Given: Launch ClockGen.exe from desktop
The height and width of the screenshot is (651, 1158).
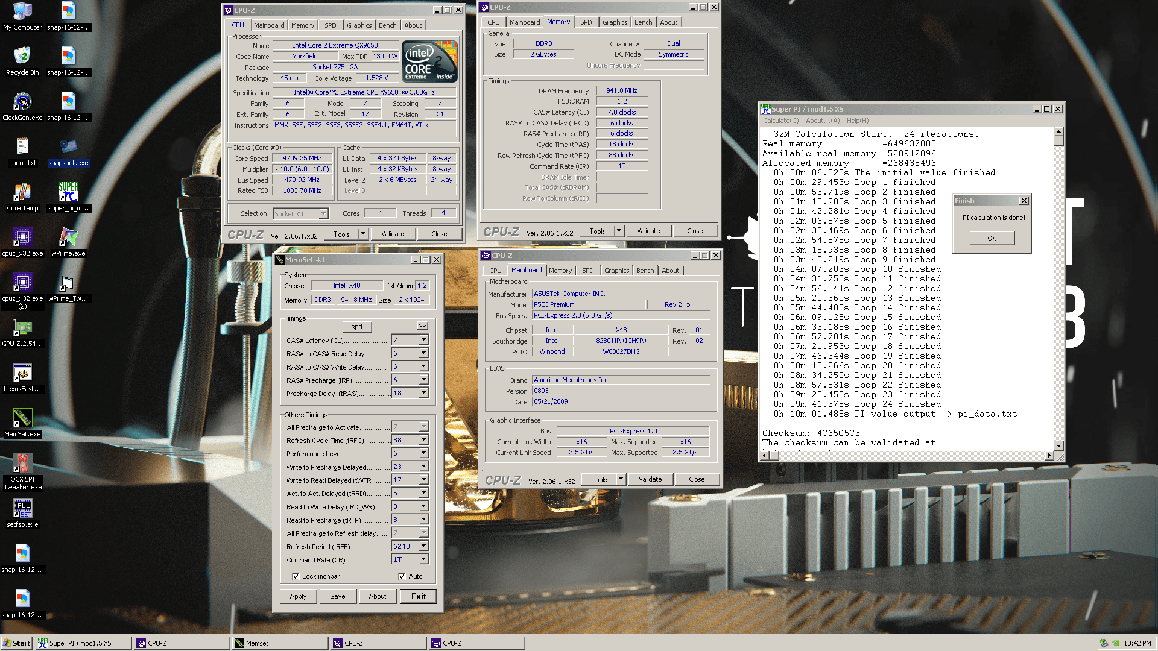Looking at the screenshot, I should tap(22, 107).
